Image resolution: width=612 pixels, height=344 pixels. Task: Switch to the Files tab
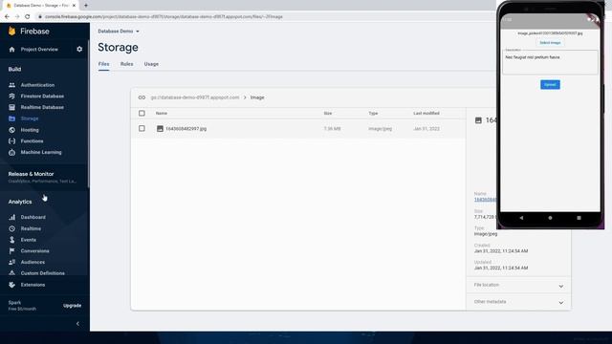pyautogui.click(x=104, y=64)
